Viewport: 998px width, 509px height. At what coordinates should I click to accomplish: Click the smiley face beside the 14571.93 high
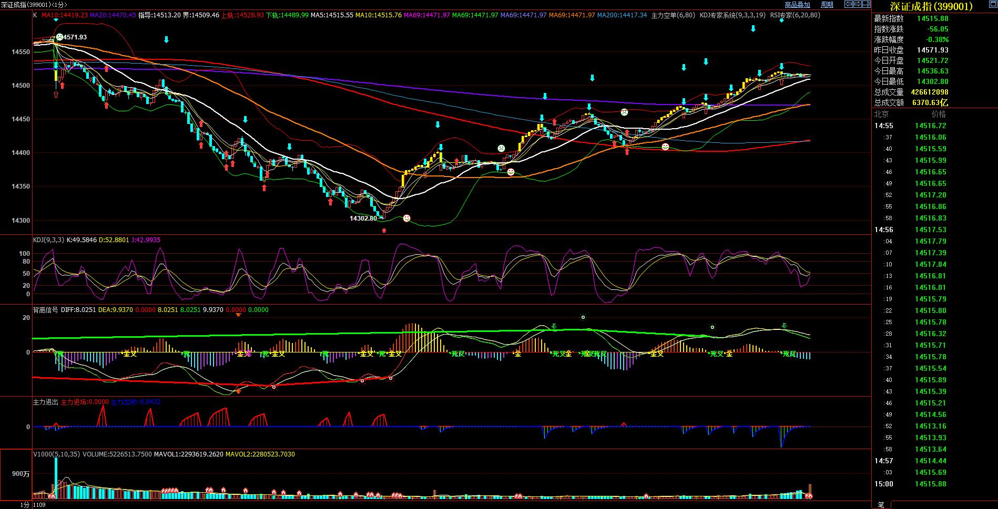point(60,37)
